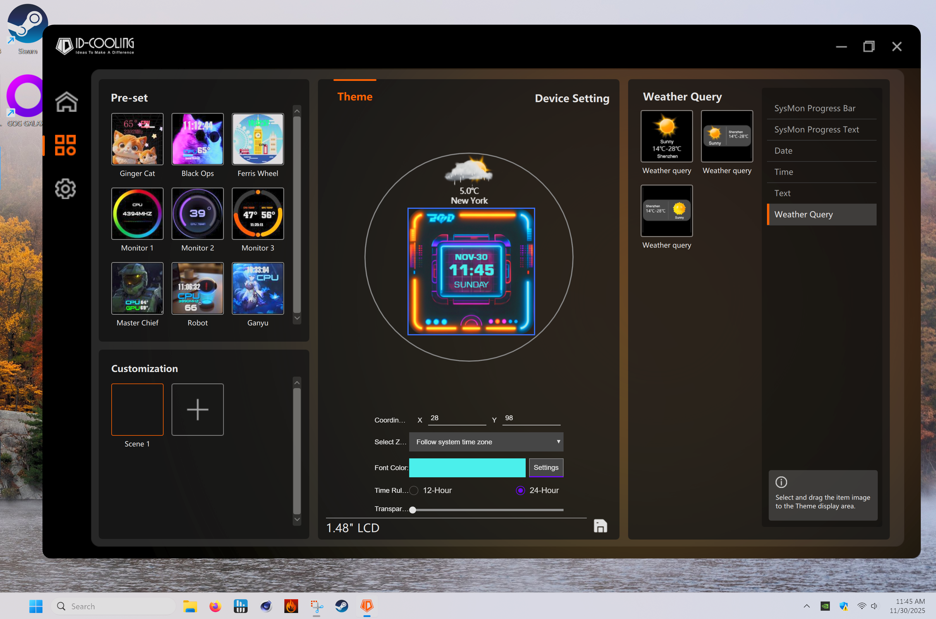Click the Transparency slider handle
The image size is (936, 619).
(413, 510)
